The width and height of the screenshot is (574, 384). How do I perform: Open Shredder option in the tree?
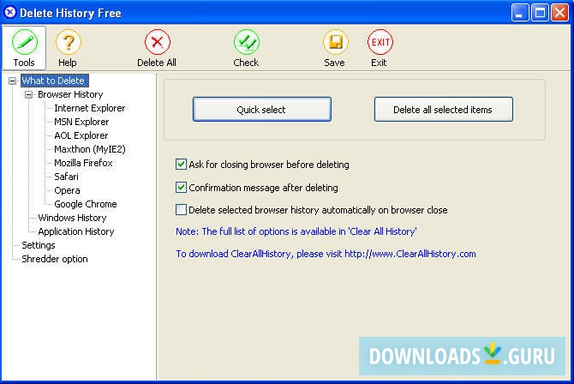[x=55, y=259]
